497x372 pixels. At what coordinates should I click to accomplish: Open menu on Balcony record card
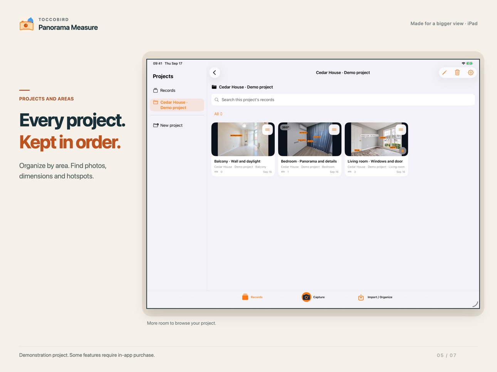267,130
